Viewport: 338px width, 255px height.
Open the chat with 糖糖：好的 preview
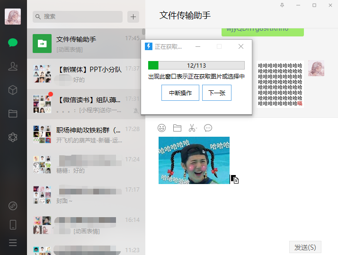tap(86, 165)
